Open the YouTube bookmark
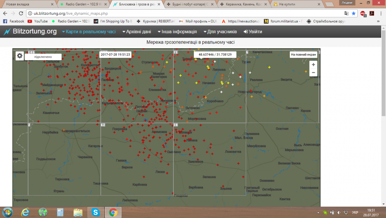 (38, 21)
